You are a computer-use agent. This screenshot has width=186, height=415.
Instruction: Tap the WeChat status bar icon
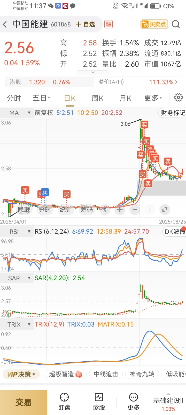tap(51, 6)
